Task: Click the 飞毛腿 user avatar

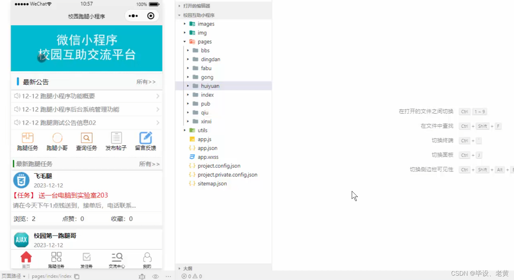Action: 21,180
